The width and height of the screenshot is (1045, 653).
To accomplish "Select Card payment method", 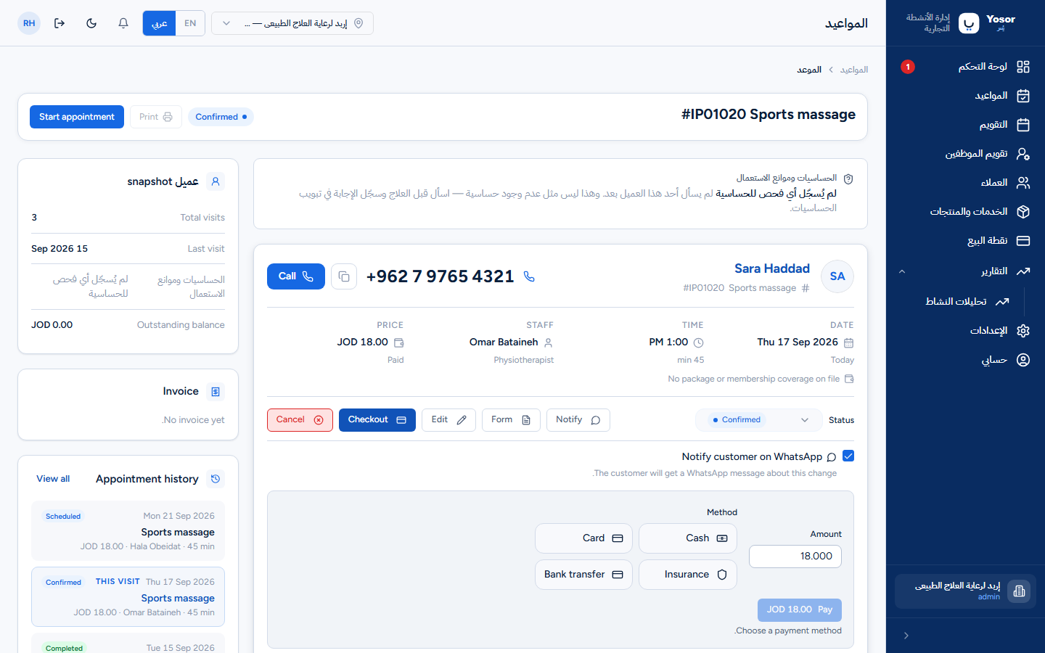I will pyautogui.click(x=584, y=538).
